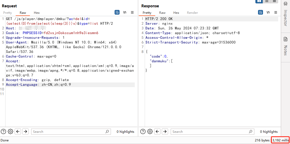Click the "code":0 JSON field
Image resolution: width=290 pixels, height=144 pixels.
pos(159,56)
